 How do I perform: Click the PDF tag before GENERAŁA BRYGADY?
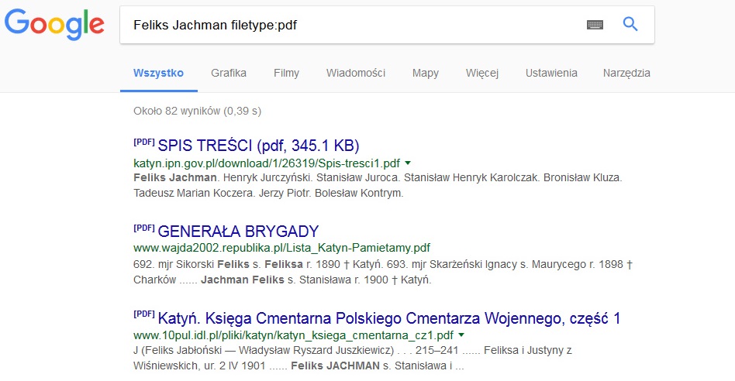pyautogui.click(x=144, y=229)
